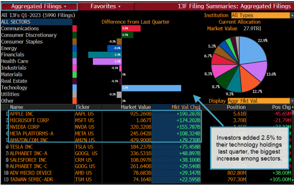Select the Consumer Staples sector
Screen dimensions: 294x185
tap(22, 42)
